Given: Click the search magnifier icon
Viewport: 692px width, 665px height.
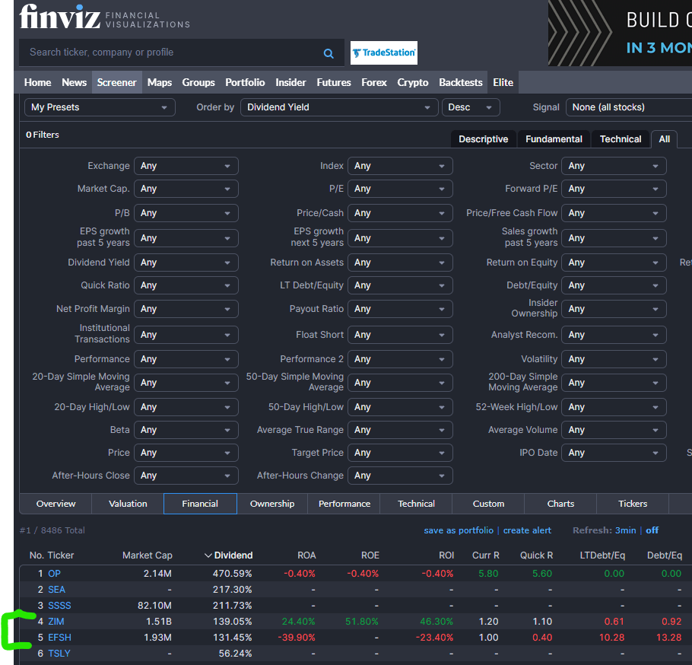Looking at the screenshot, I should click(329, 53).
